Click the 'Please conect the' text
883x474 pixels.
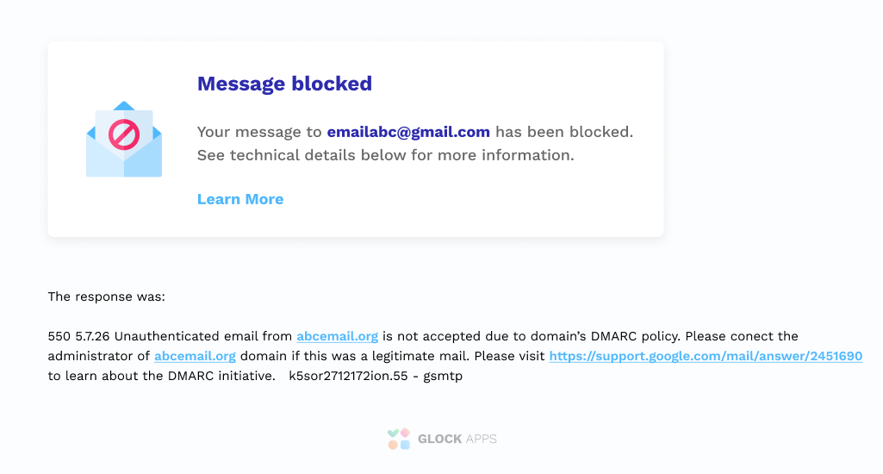(742, 336)
